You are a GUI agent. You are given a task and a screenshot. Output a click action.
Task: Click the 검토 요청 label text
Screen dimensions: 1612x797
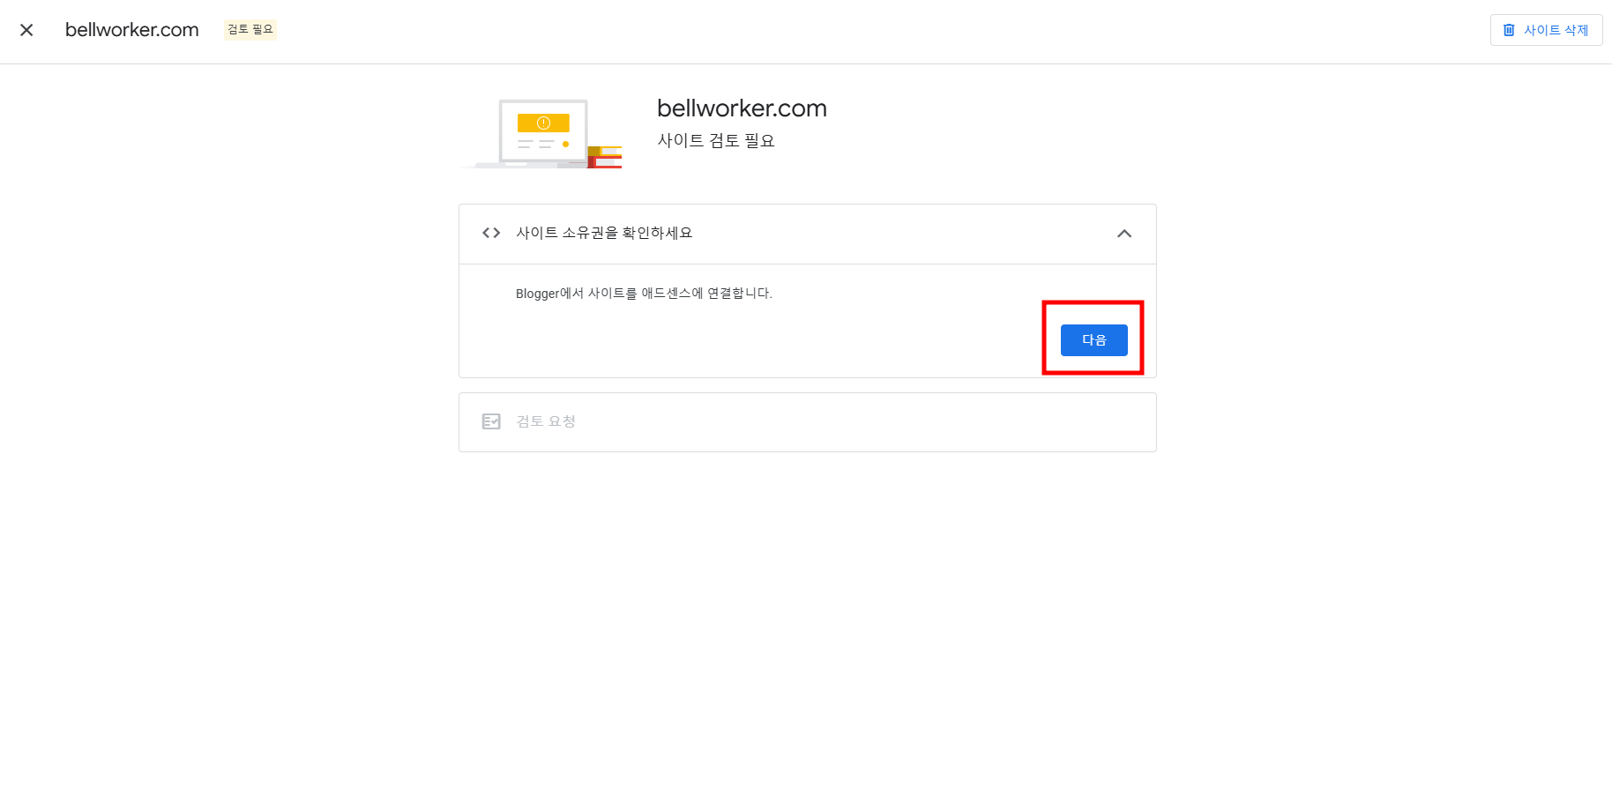pos(546,421)
